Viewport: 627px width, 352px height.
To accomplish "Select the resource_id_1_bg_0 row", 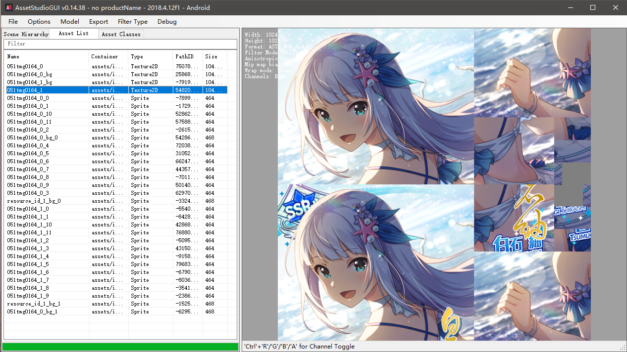I will tap(116, 201).
